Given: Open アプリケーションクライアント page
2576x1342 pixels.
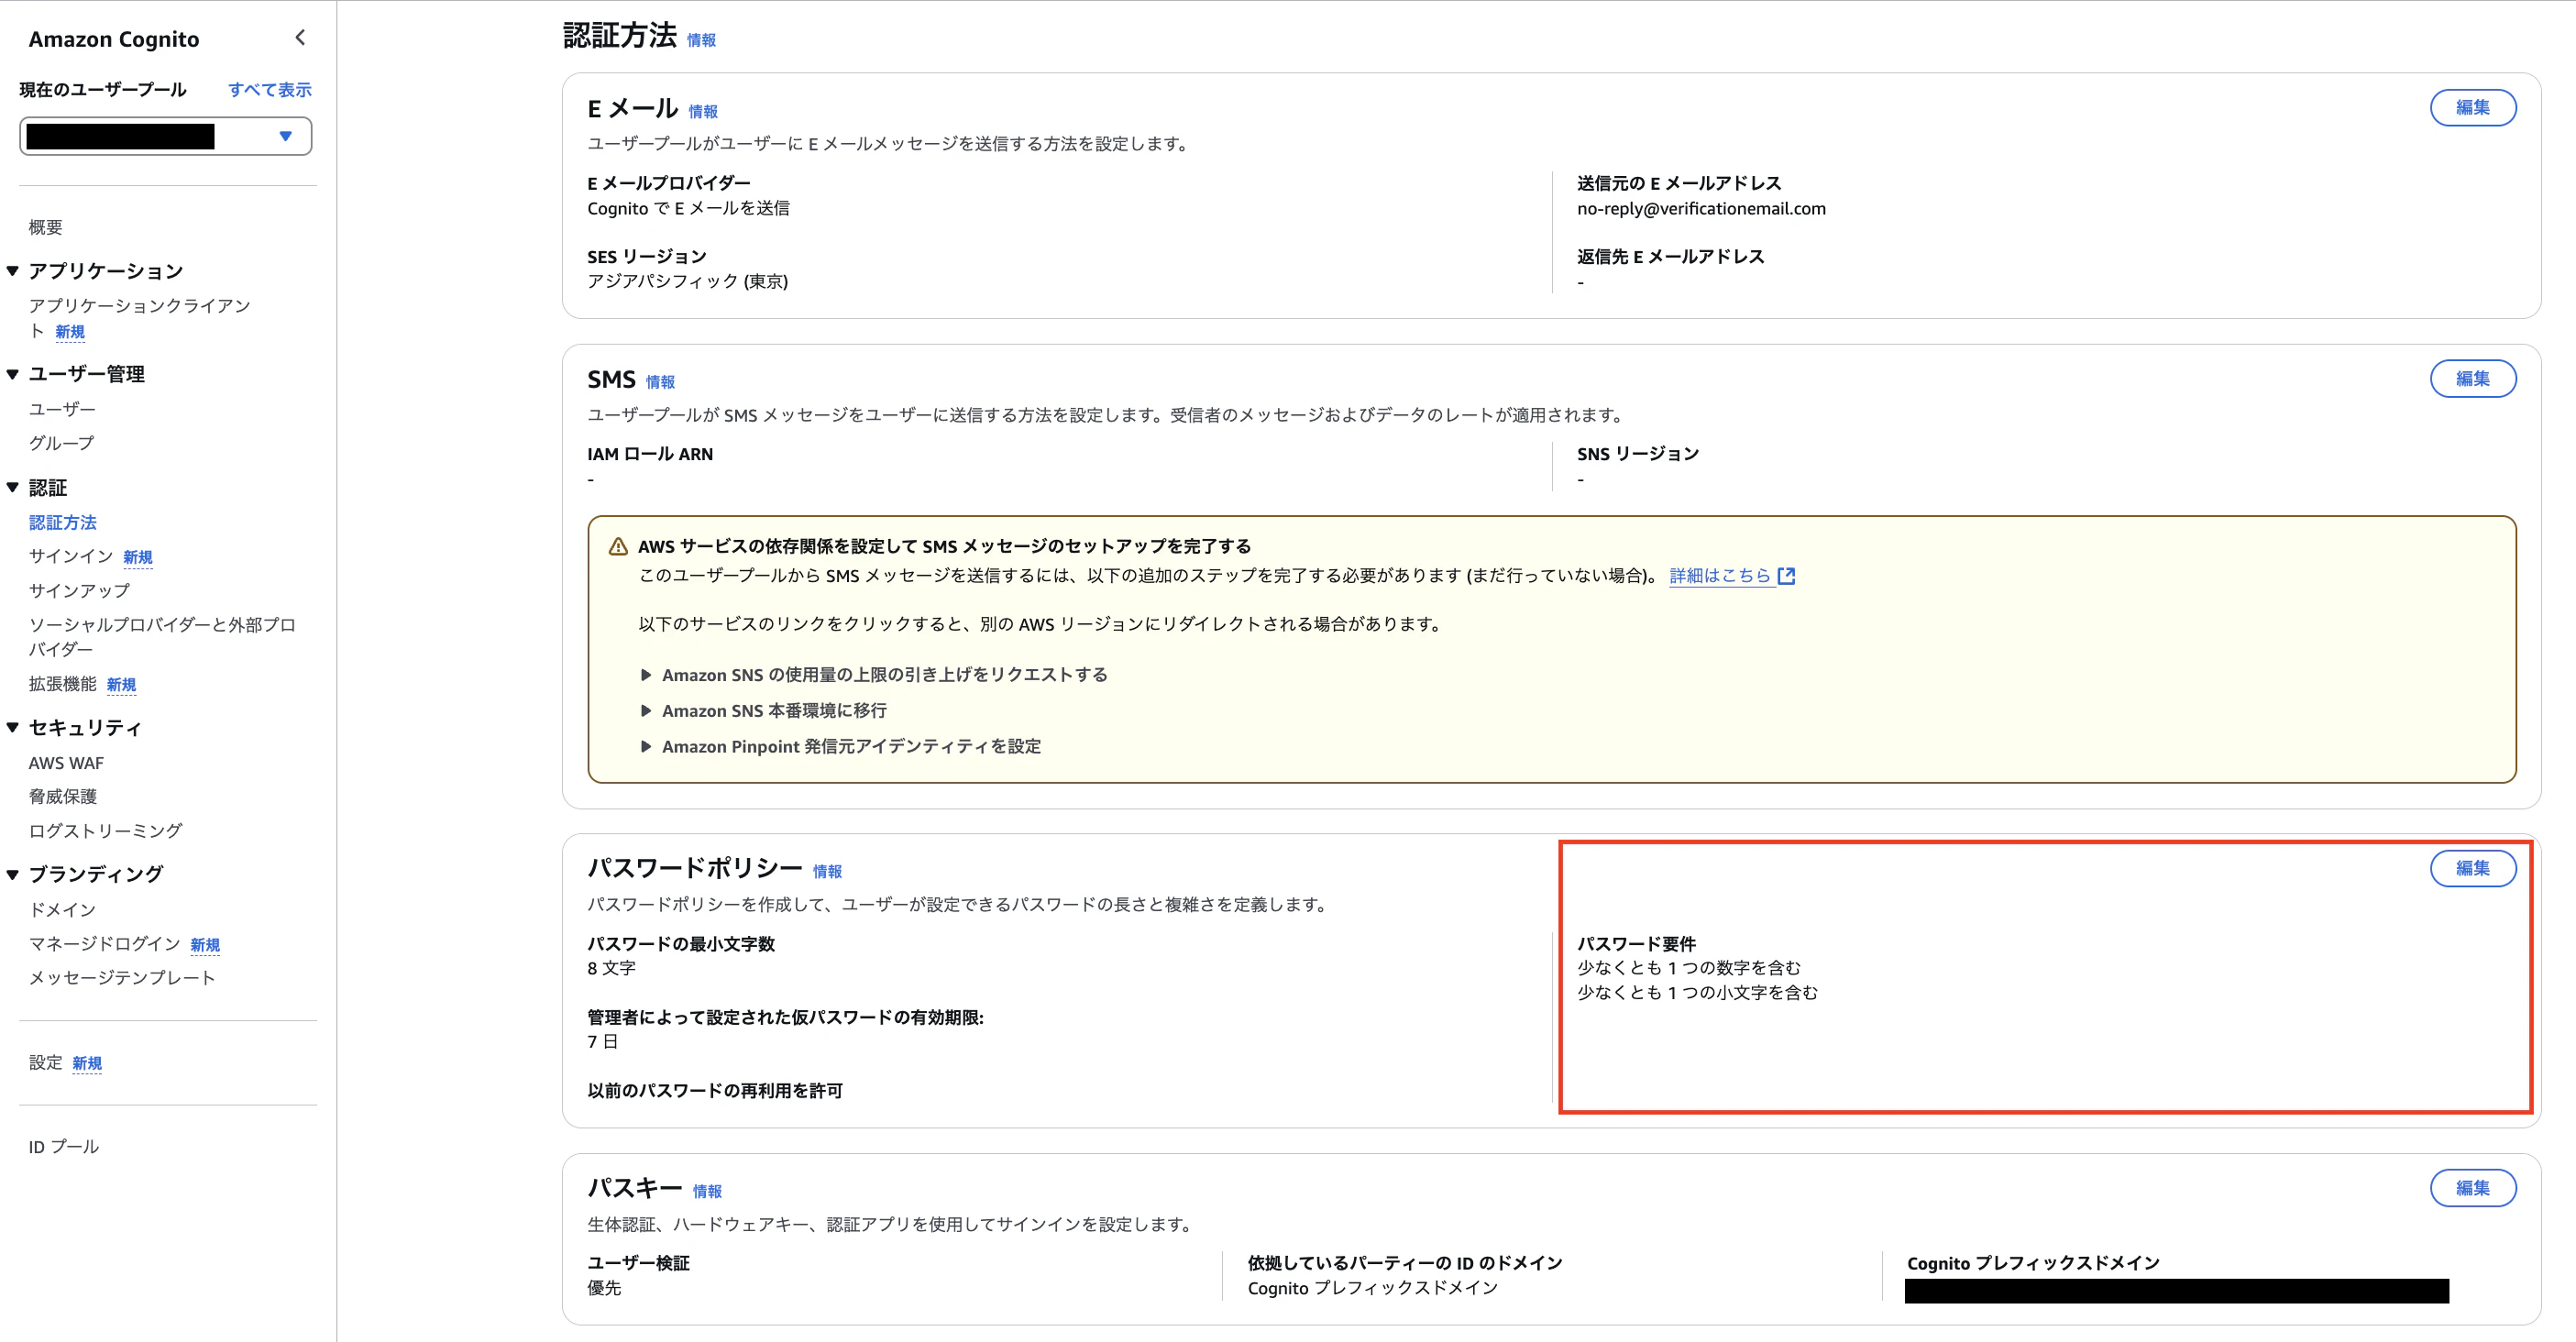Looking at the screenshot, I should pos(139,318).
